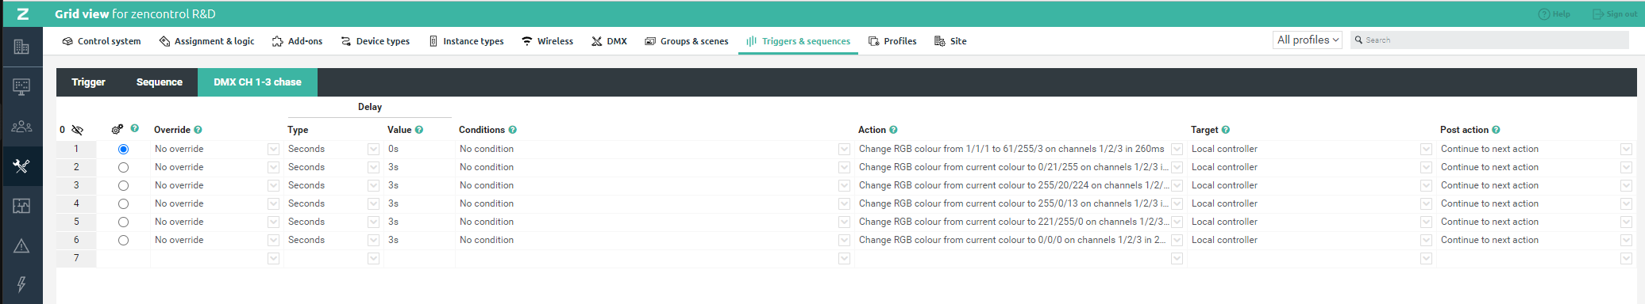Select radio button for row 3

tap(123, 185)
